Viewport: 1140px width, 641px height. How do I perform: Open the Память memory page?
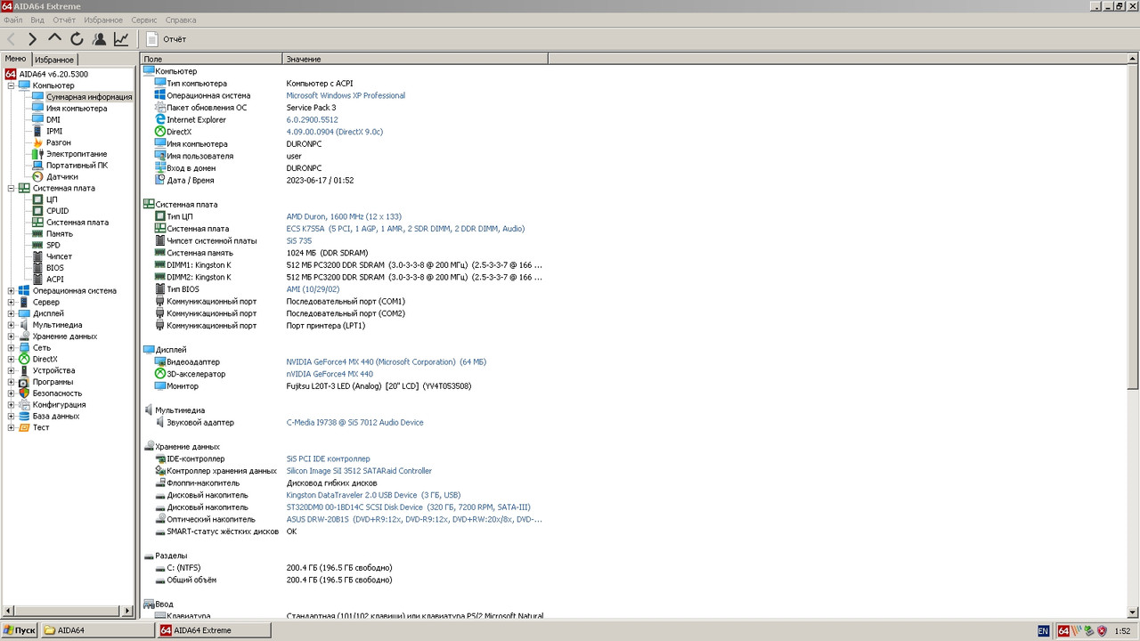click(60, 233)
